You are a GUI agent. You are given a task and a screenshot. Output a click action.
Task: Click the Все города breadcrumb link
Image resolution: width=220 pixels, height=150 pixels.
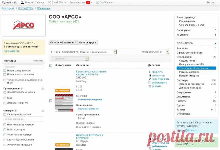coord(8,8)
